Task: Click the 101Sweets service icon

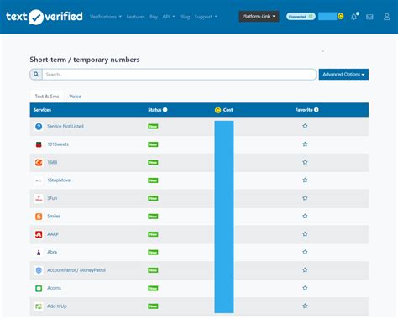Action: pyautogui.click(x=39, y=144)
